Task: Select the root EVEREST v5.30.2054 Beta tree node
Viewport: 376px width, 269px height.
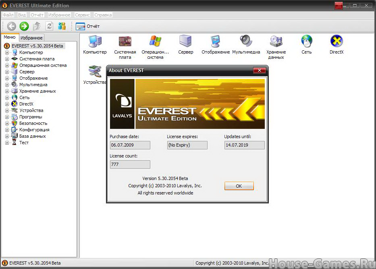Action: tap(37, 46)
